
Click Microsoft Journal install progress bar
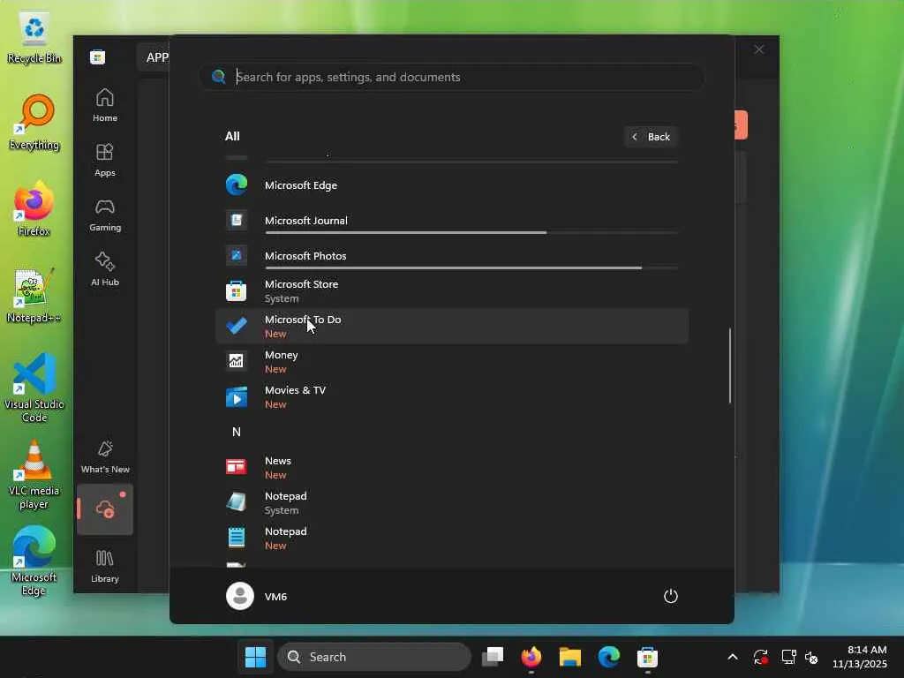coord(471,232)
